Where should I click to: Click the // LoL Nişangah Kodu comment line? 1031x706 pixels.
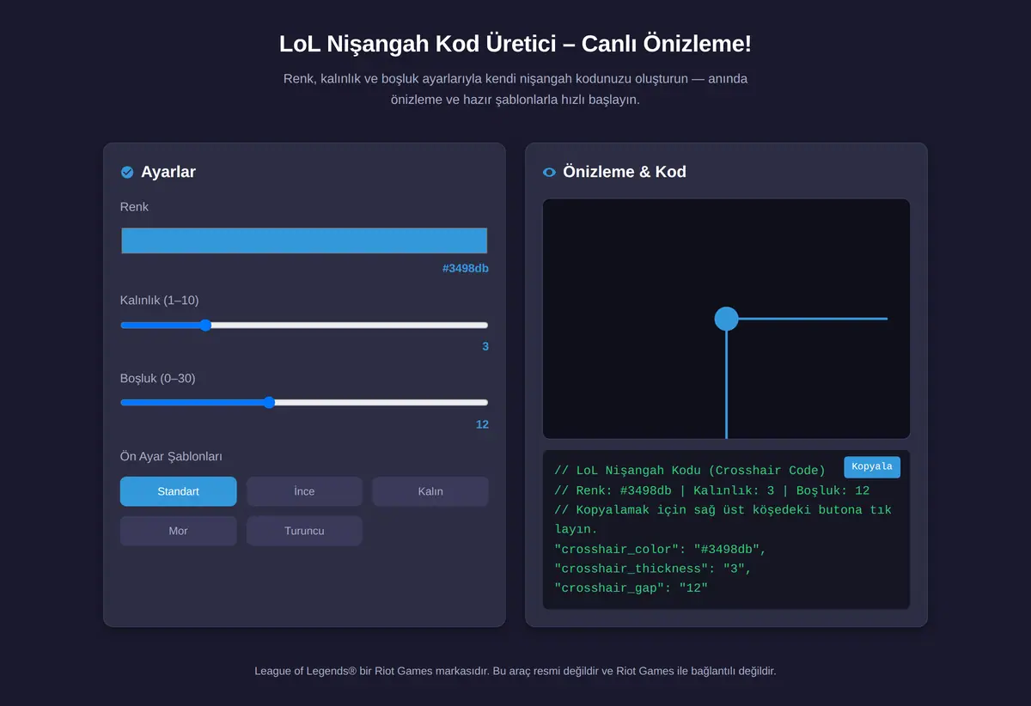pos(690,471)
